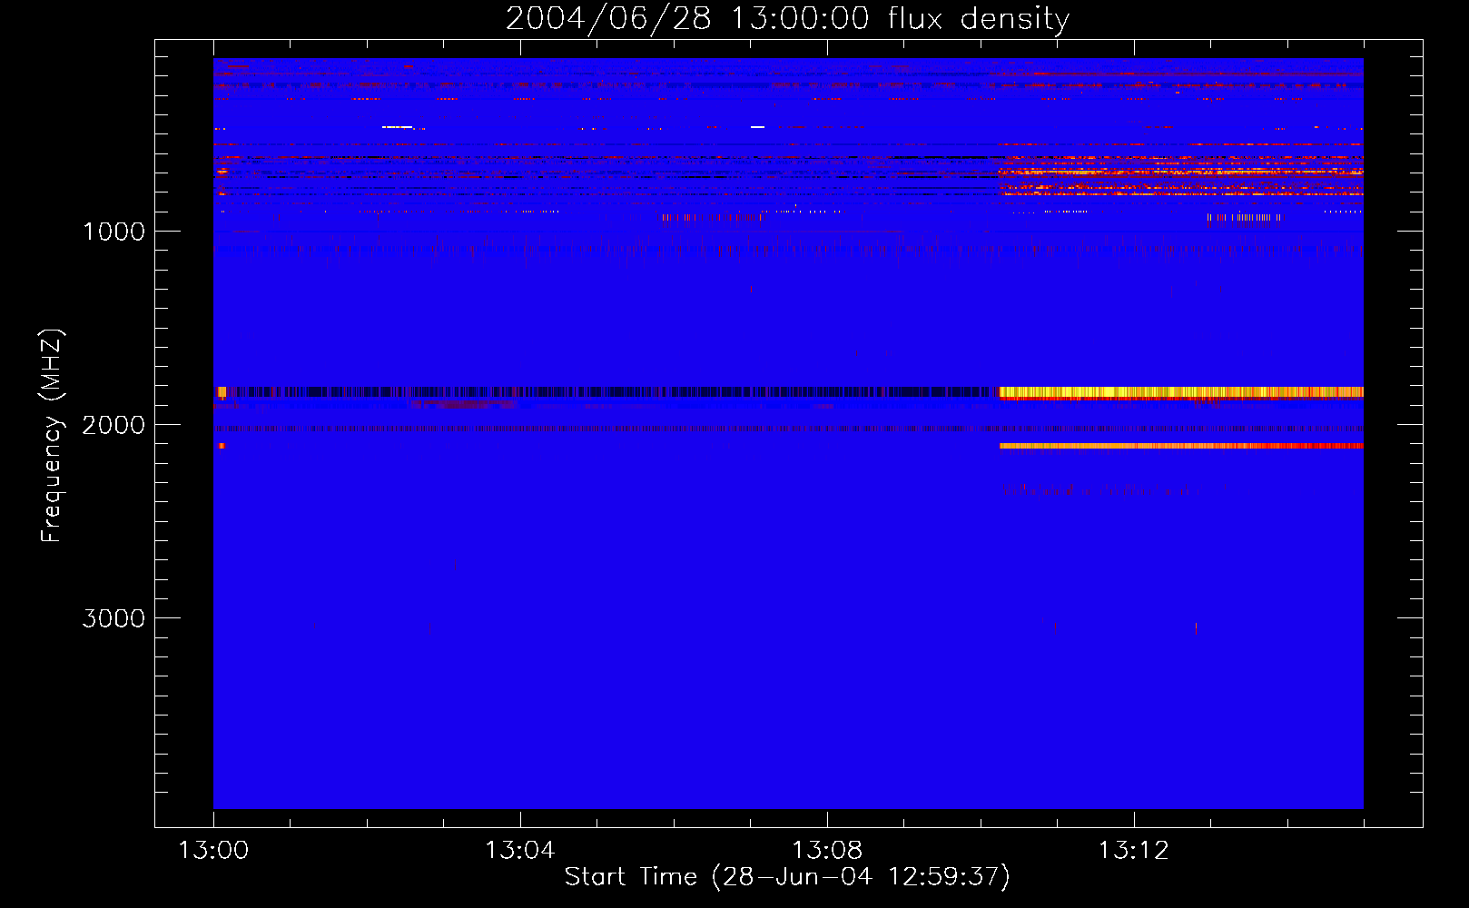This screenshot has height=908, width=1469.
Task: Click the 13:12 time tick label
Action: (1134, 851)
